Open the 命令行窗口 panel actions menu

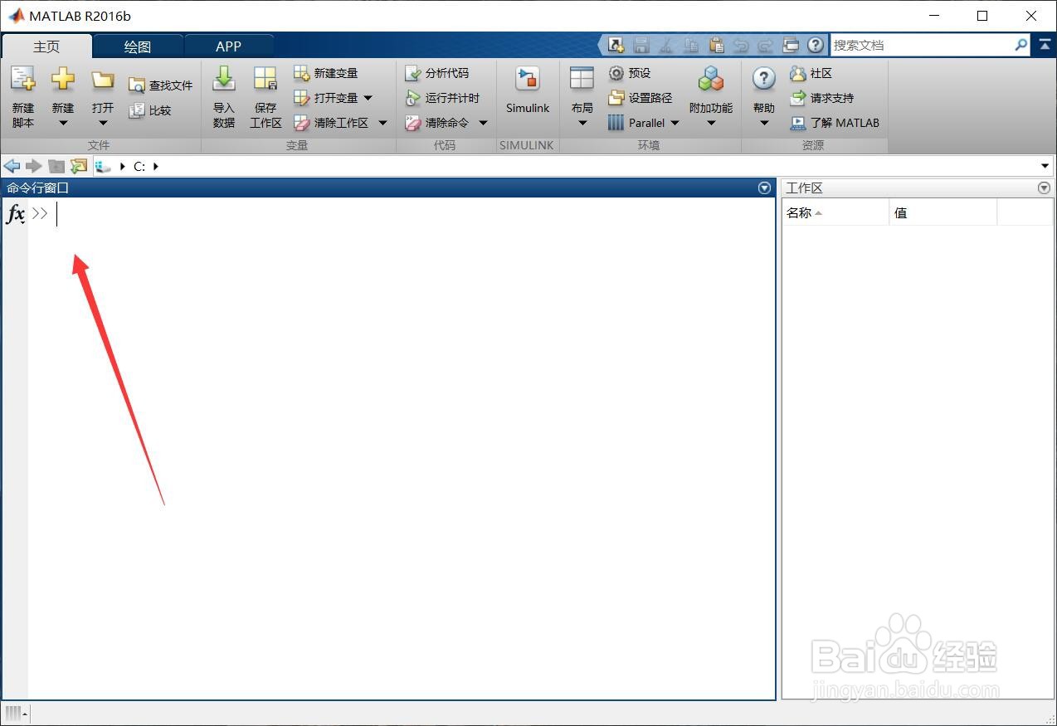pos(765,188)
